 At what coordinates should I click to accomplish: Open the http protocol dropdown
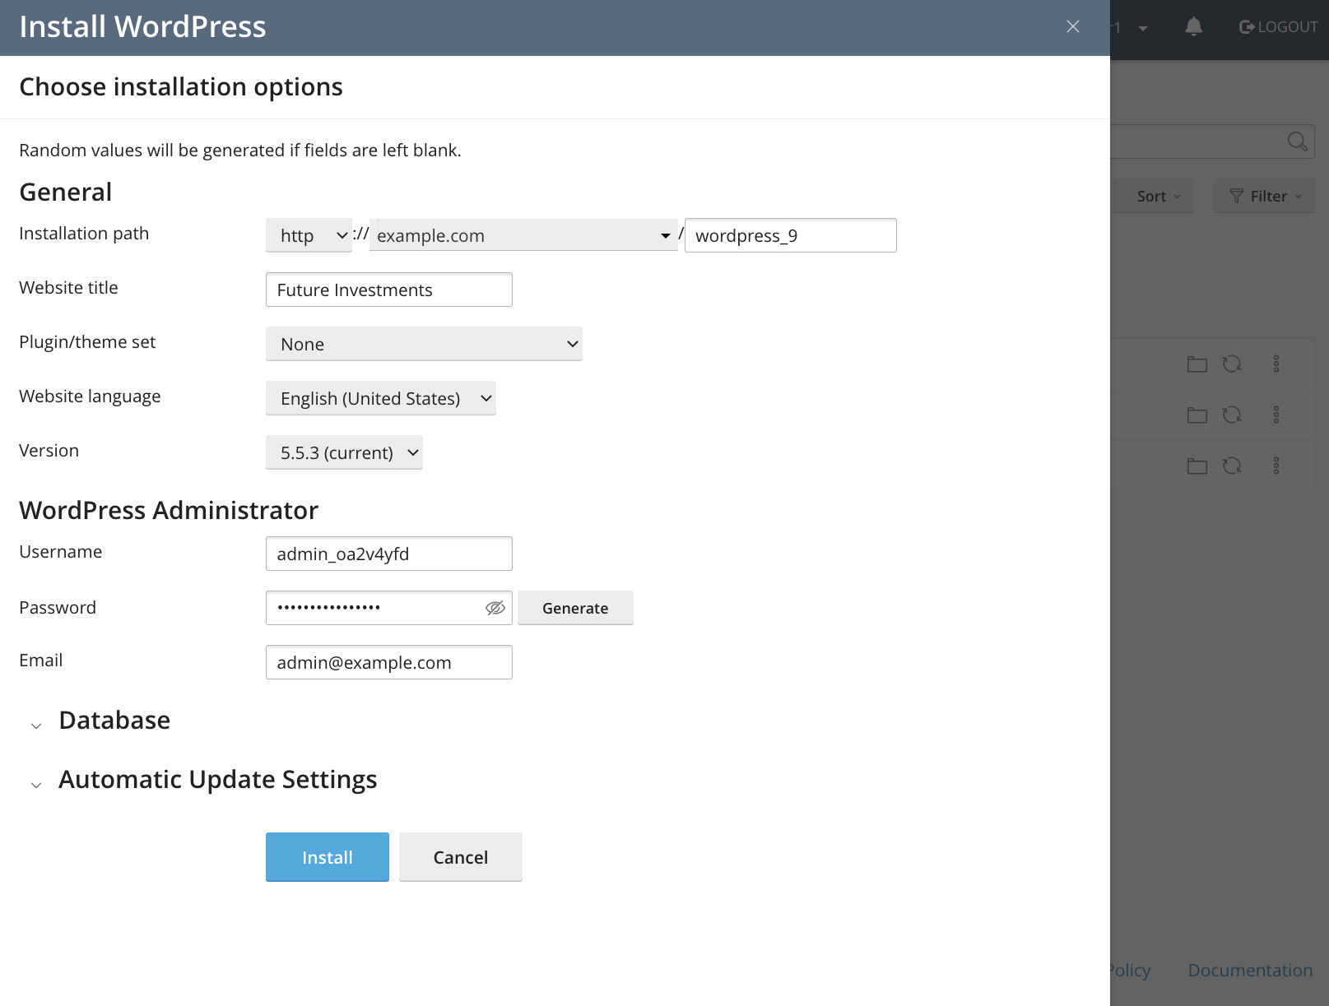pos(308,235)
